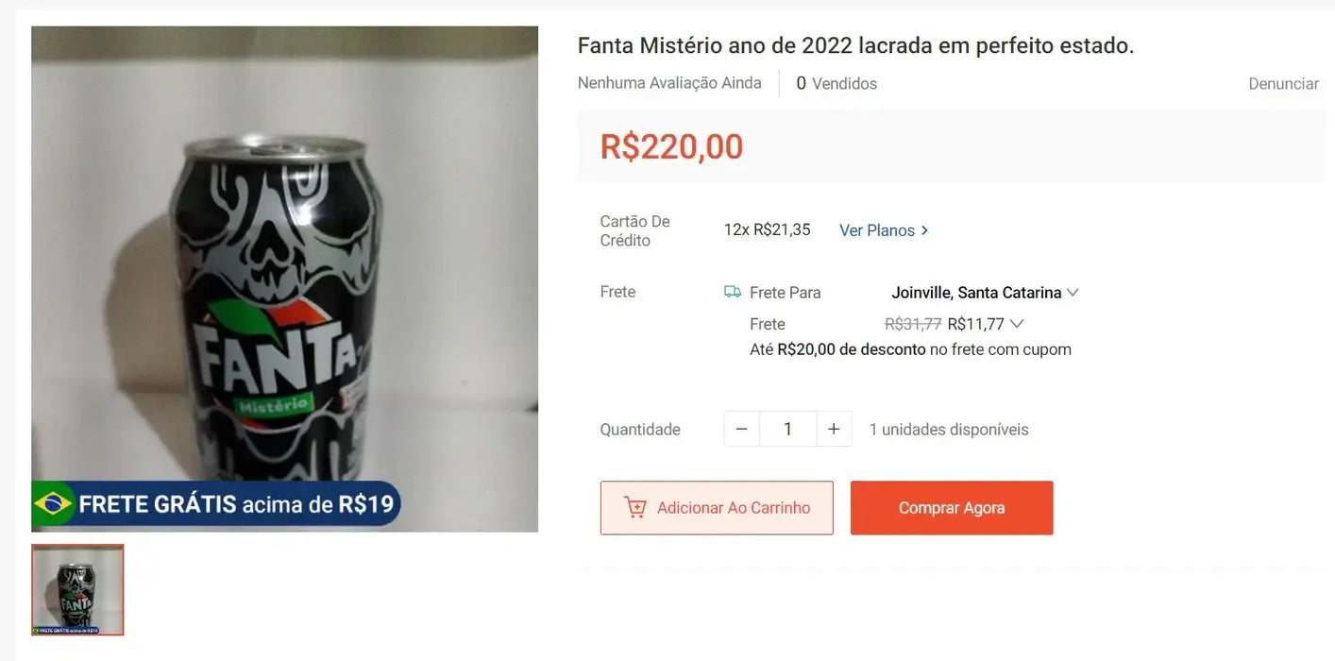
Task: Focus the quantity input field
Action: point(787,429)
